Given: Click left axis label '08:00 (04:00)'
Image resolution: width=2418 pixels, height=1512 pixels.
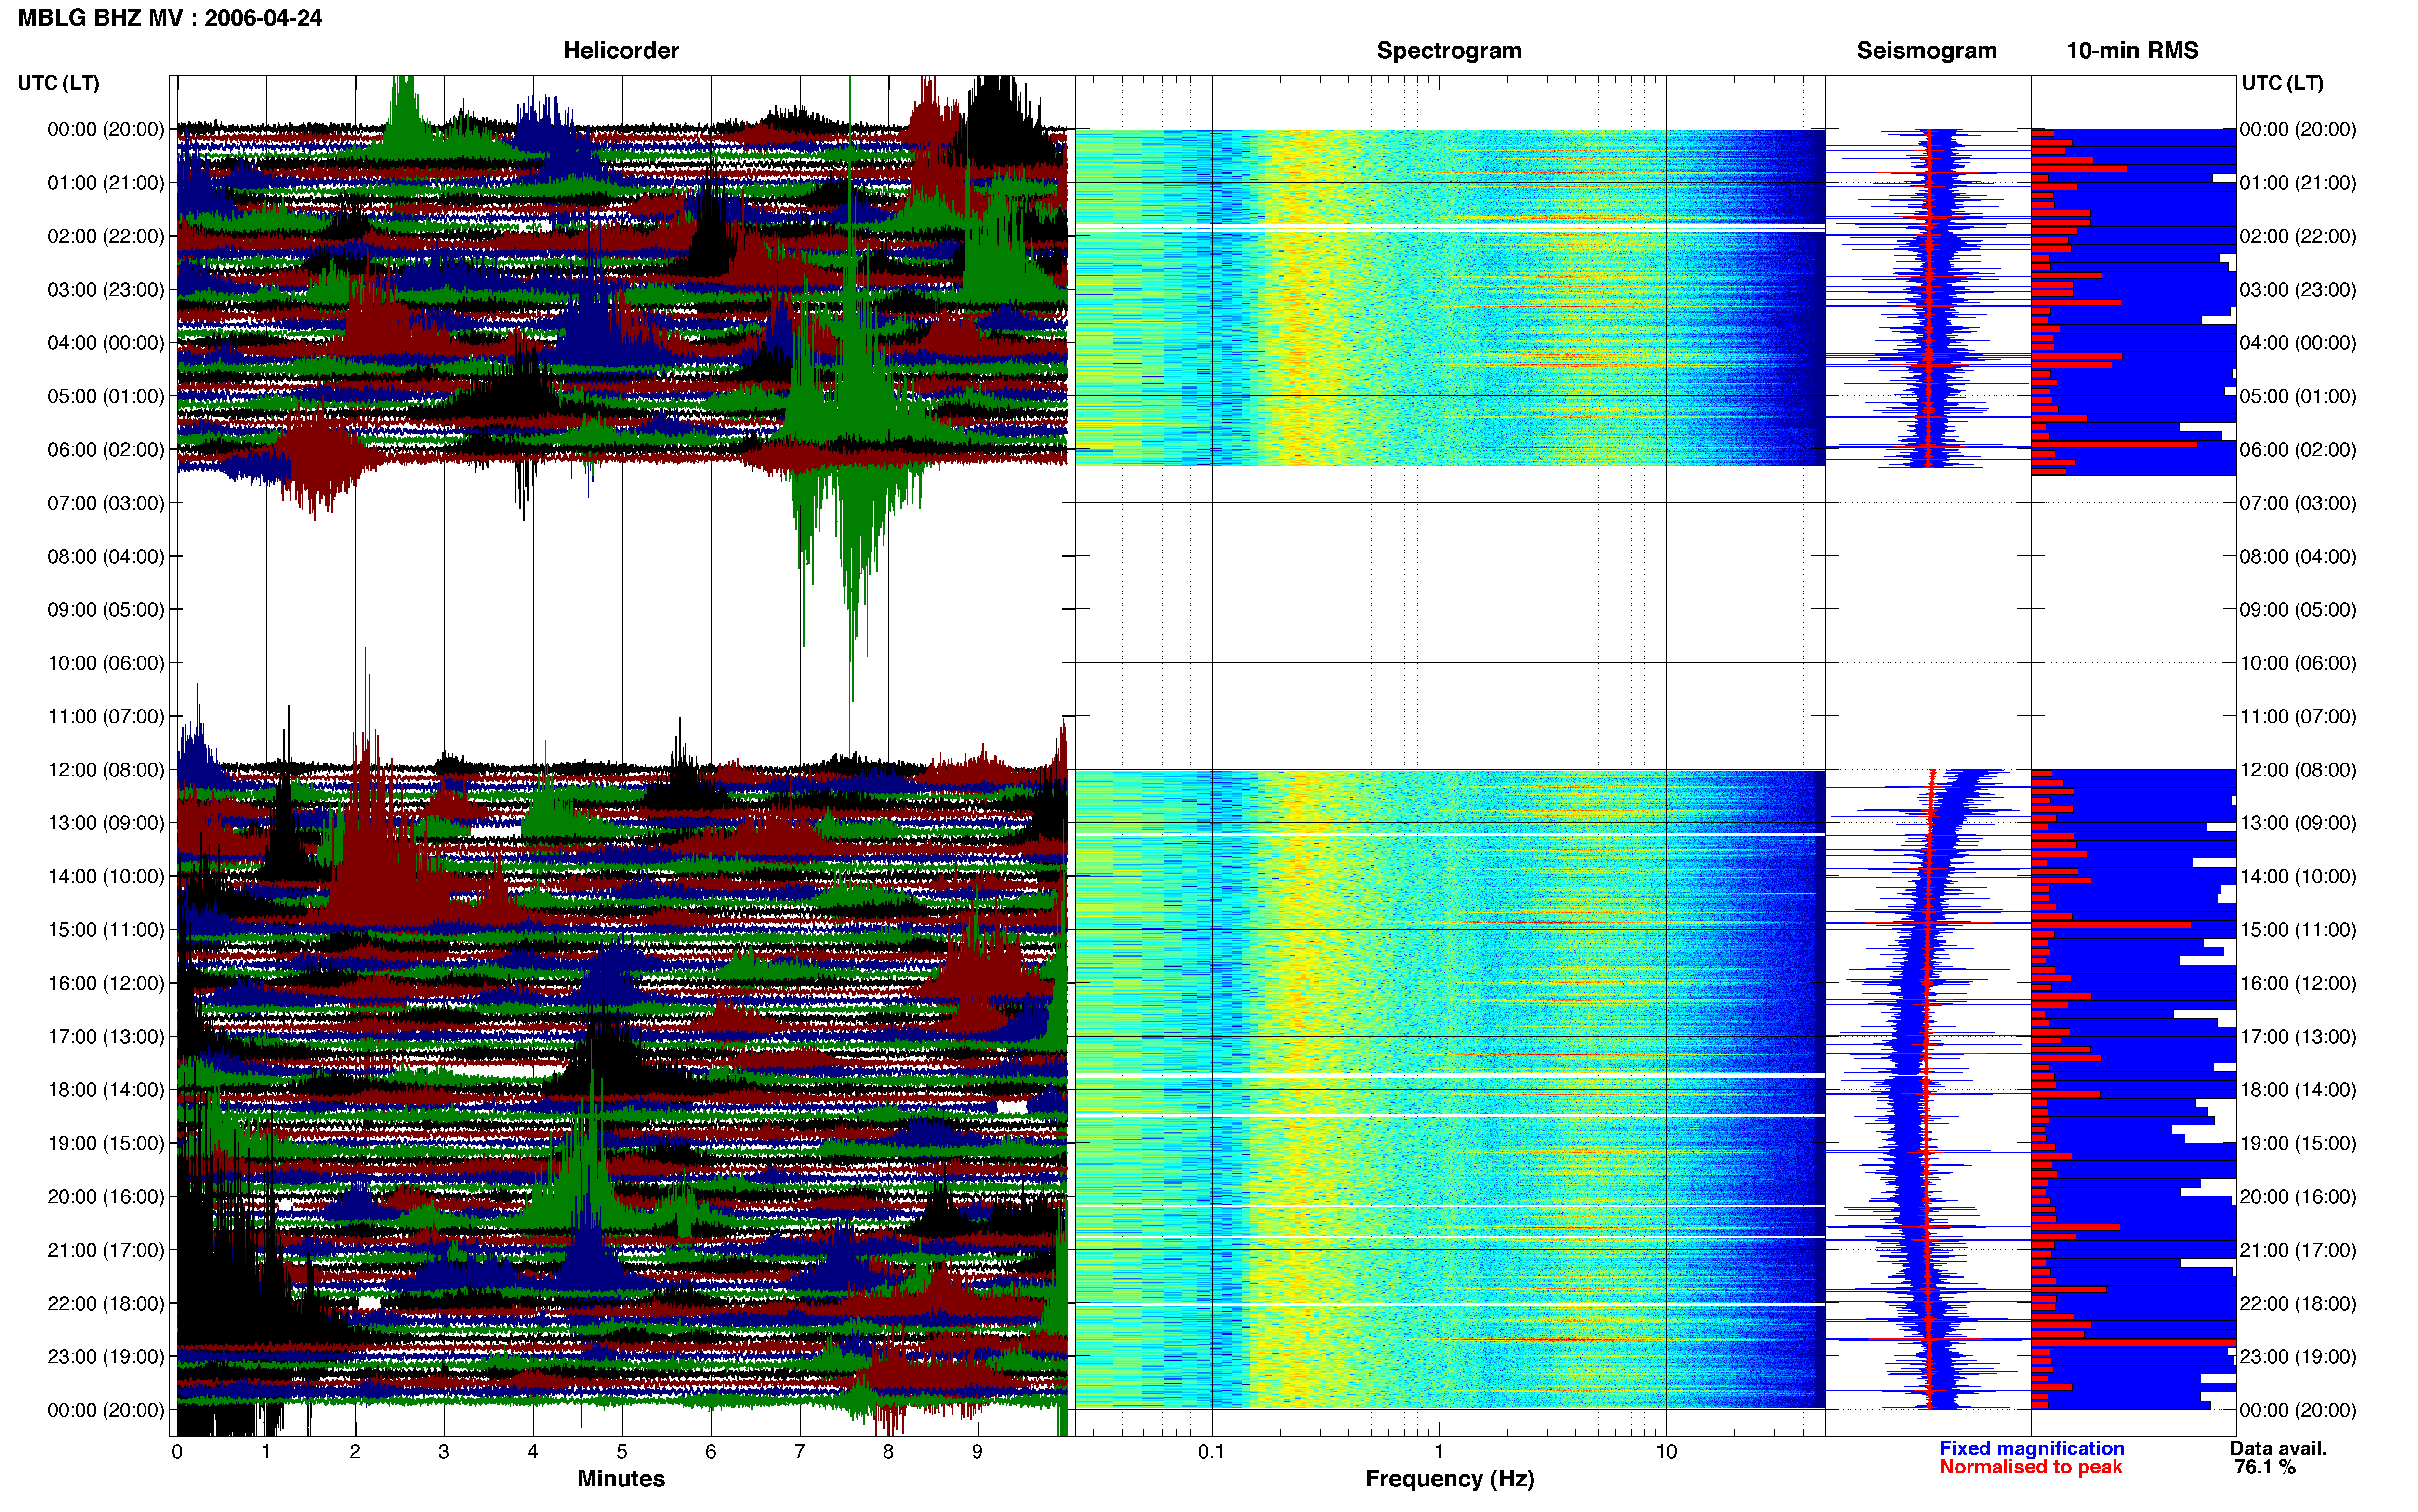Looking at the screenshot, I should pos(106,556).
